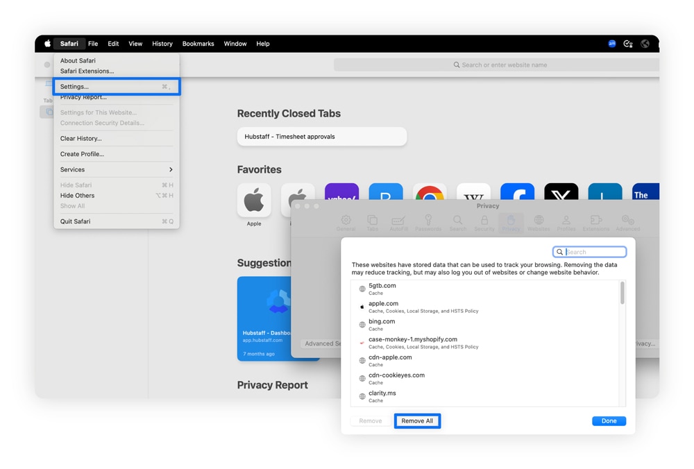This screenshot has height=469, width=694.
Task: Select the Search settings icon
Action: click(457, 221)
